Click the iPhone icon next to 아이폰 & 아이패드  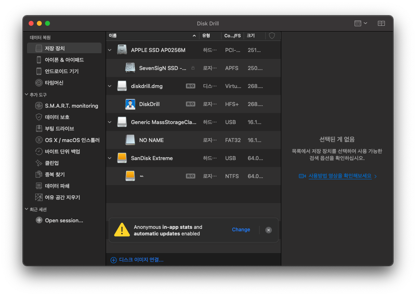39,60
